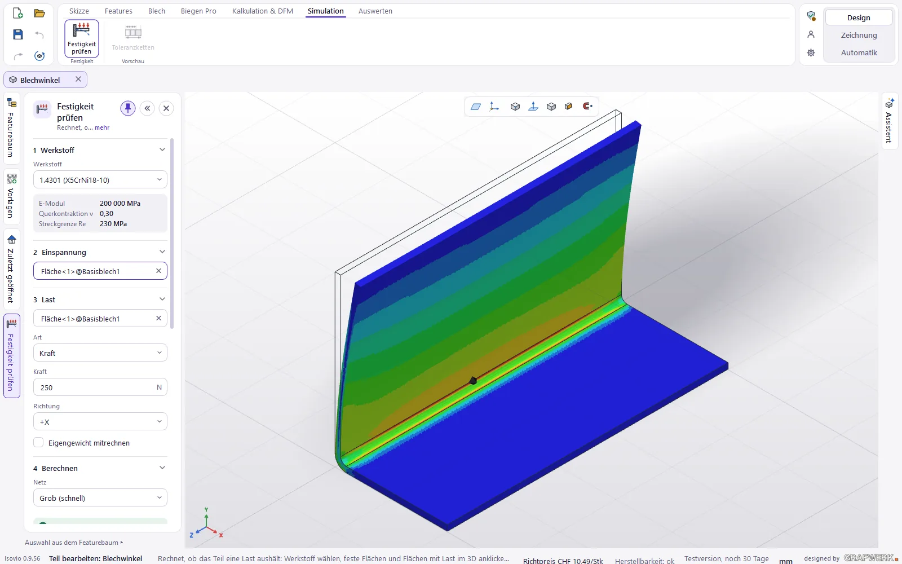Click Auswahl aus dem Featurebaum link
902x564 pixels.
74,543
